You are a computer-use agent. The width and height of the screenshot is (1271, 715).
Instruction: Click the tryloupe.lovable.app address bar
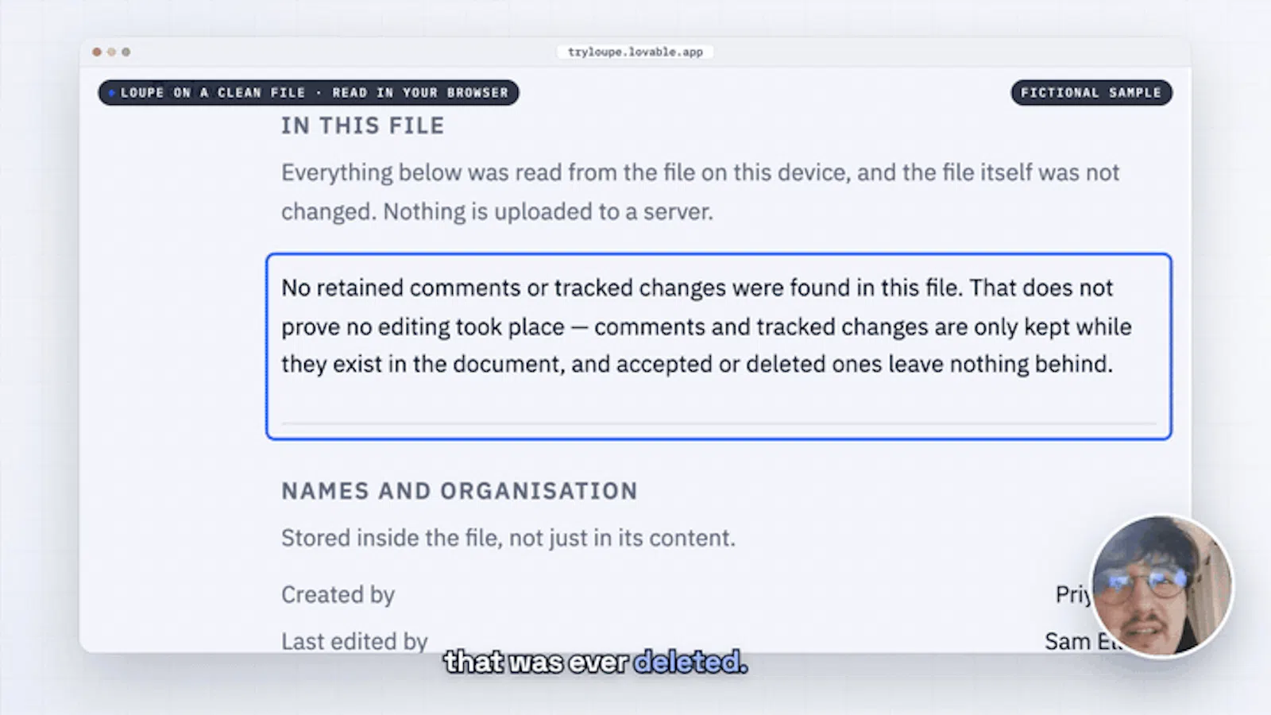coord(635,52)
